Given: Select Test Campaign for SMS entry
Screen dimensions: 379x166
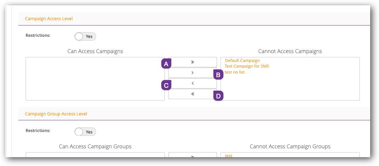Looking at the screenshot, I should point(247,66).
